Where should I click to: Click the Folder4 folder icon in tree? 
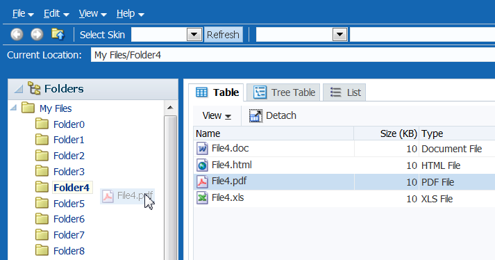point(42,187)
